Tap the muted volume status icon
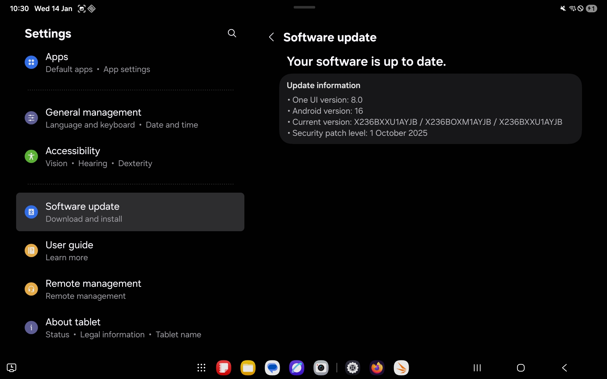Viewport: 607px width, 379px height. click(563, 9)
